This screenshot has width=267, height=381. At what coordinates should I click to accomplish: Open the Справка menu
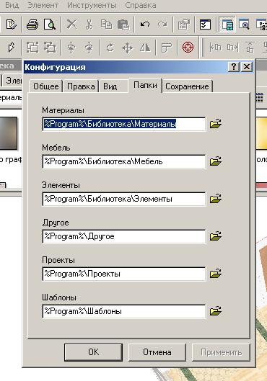[x=141, y=5]
